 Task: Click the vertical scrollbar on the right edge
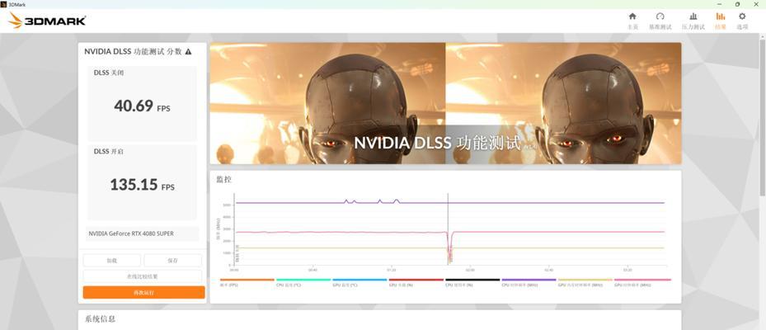tap(763, 117)
